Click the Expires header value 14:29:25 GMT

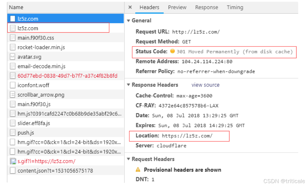tap(202, 125)
